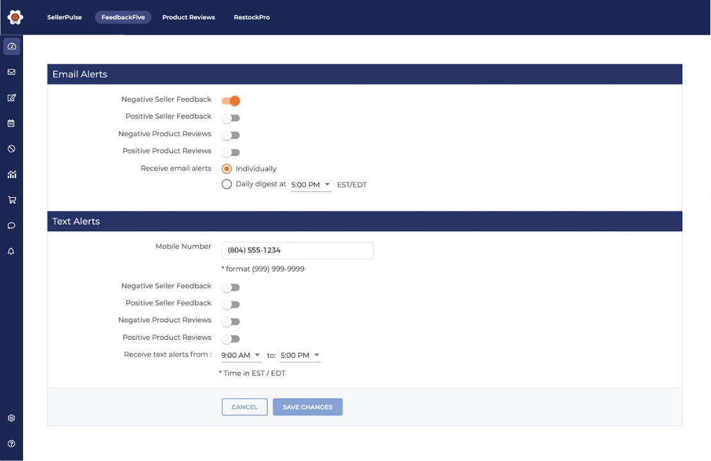Click the "Receive text alerts from :" label
This screenshot has width=711, height=461.
coord(168,354)
